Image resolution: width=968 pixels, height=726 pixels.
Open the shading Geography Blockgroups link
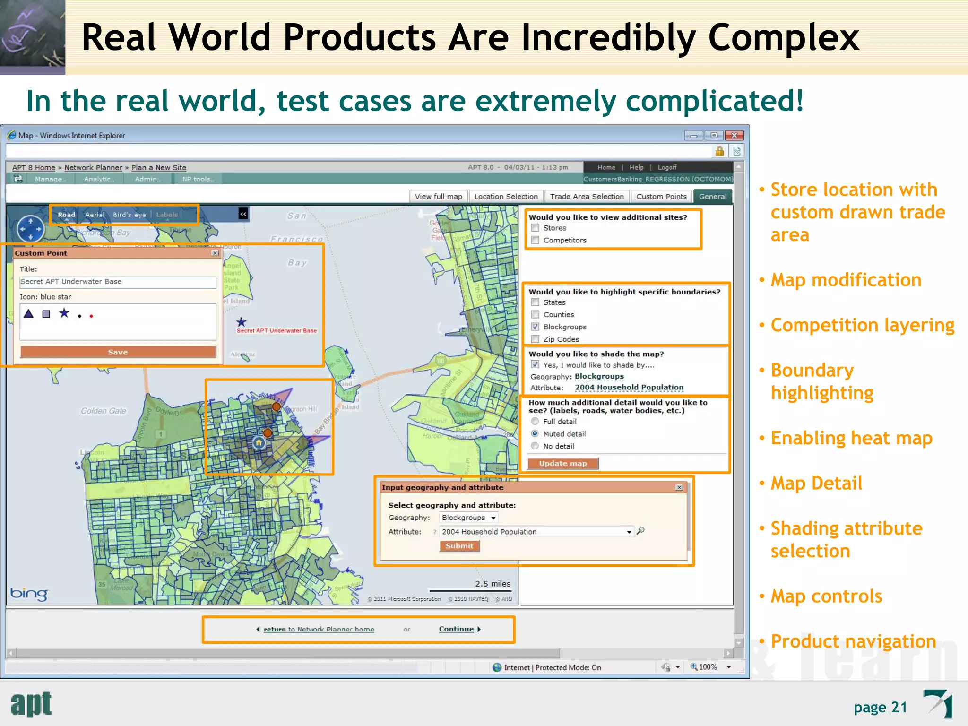[x=599, y=376]
